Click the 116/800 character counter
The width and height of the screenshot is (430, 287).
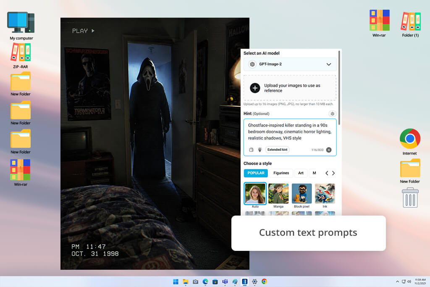[317, 150]
